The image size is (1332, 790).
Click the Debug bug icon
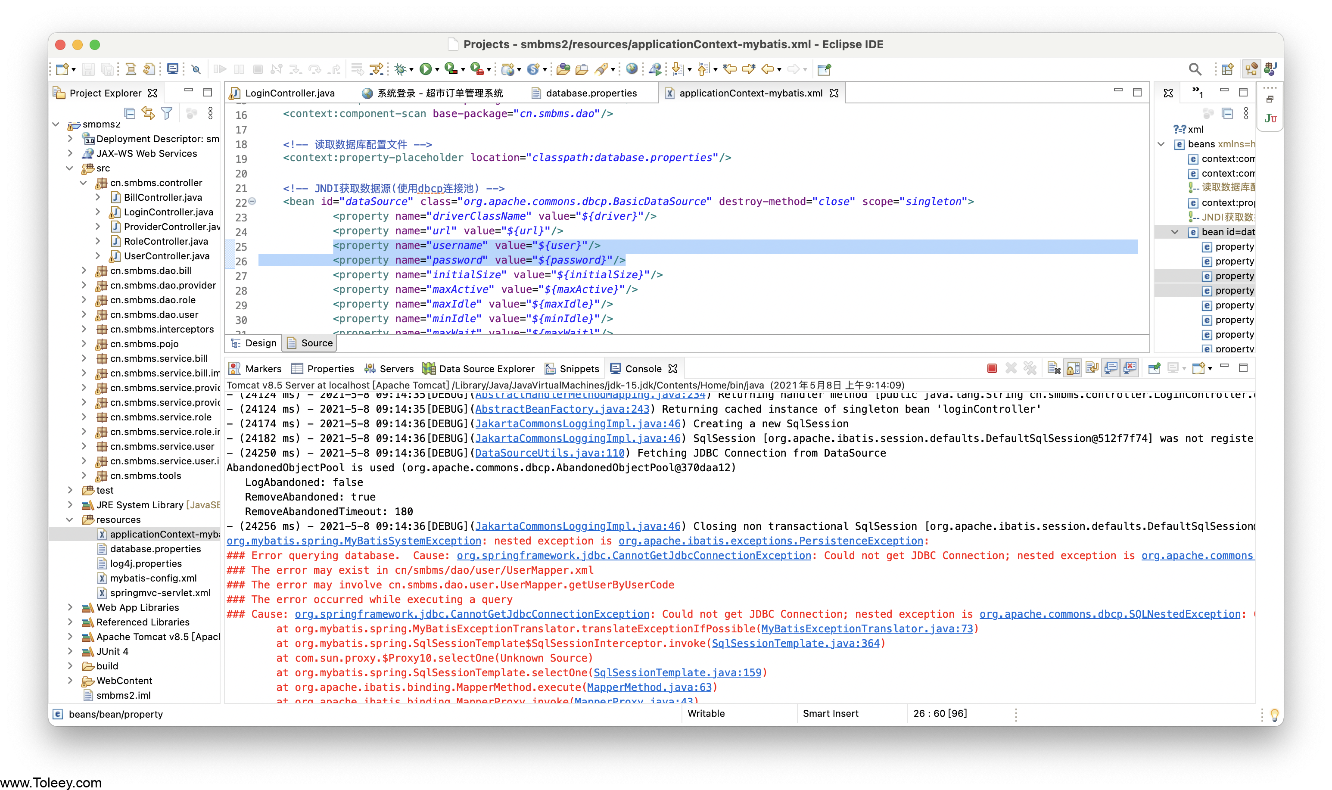coord(400,68)
